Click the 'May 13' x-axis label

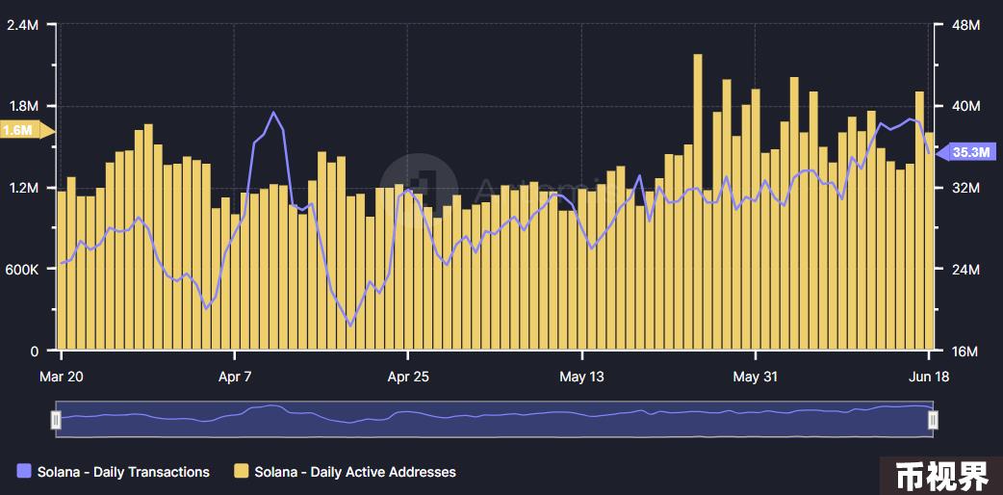tap(581, 377)
